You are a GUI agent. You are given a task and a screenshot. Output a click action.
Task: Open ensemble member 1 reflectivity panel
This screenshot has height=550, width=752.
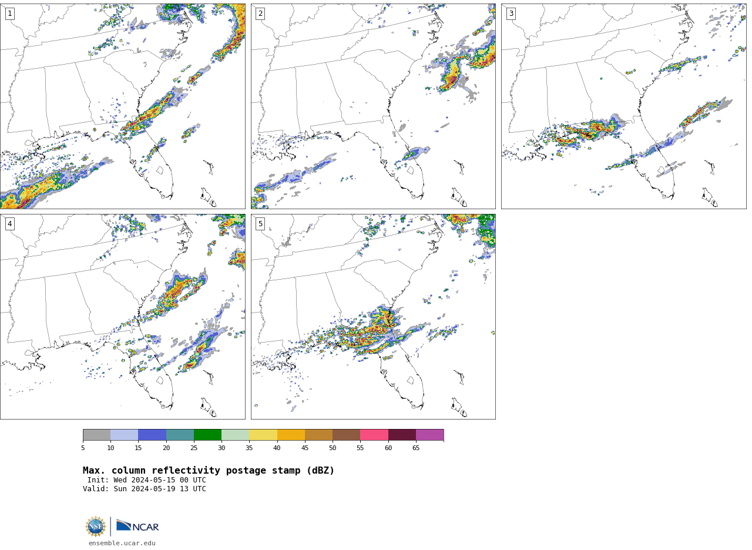click(123, 106)
